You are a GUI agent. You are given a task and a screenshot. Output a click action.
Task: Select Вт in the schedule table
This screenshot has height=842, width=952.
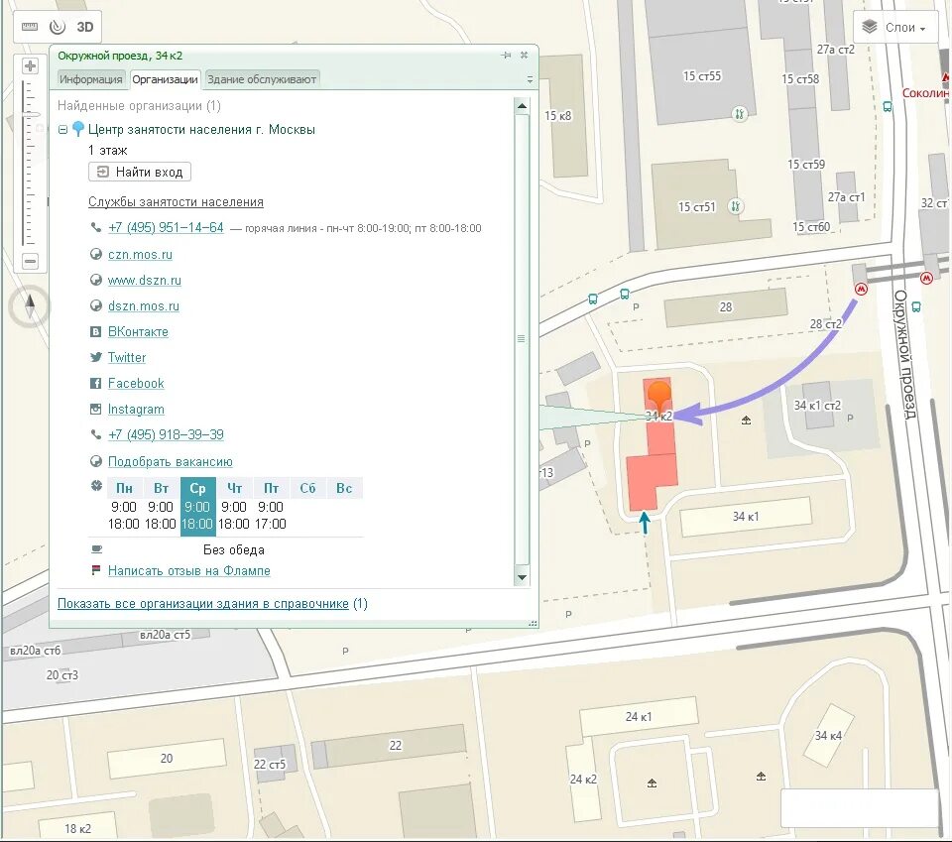[161, 488]
